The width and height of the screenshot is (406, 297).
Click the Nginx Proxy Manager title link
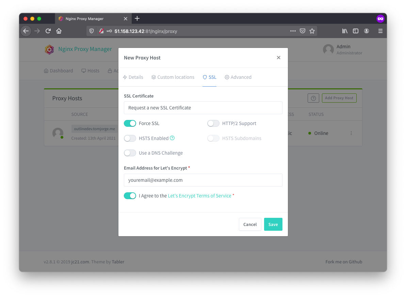85,49
